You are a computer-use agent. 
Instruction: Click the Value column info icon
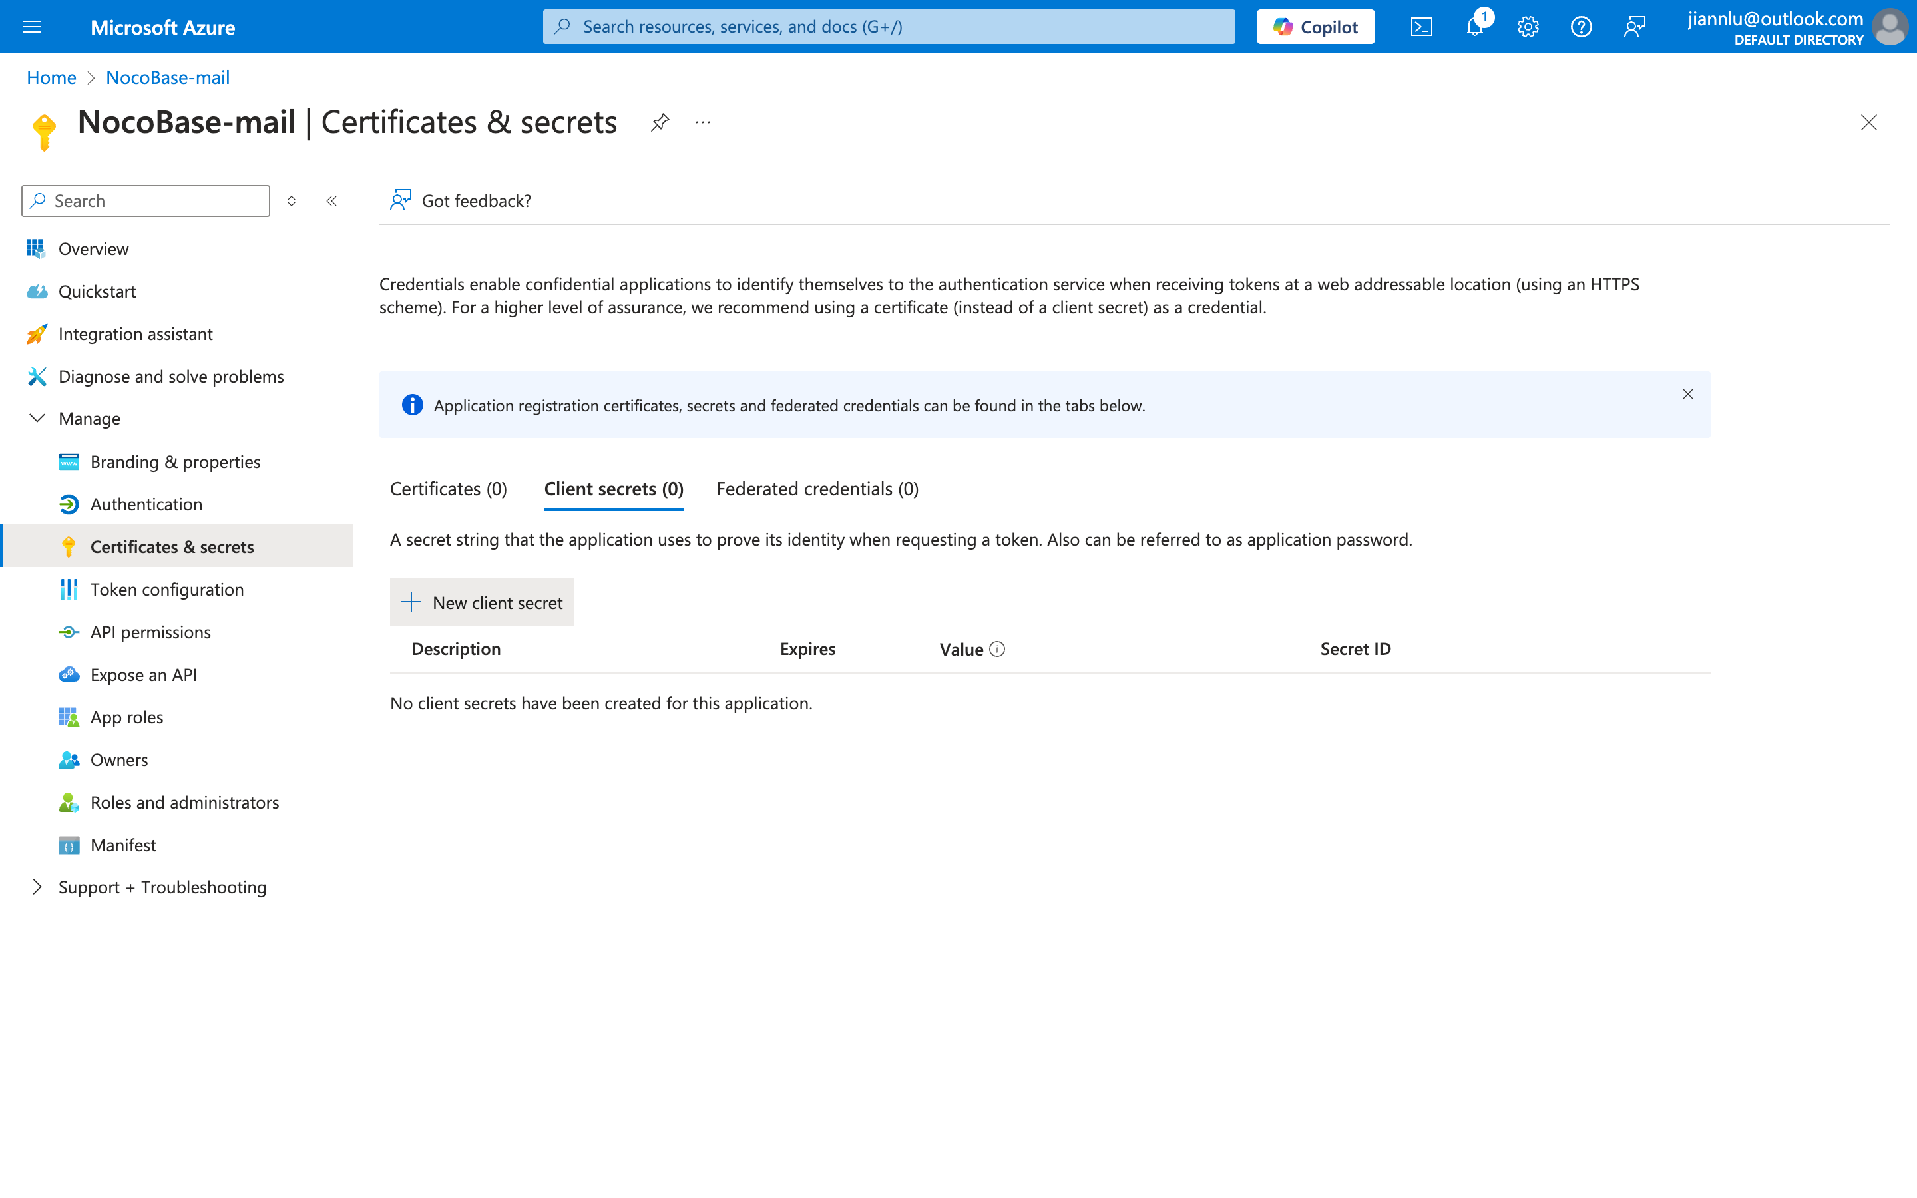coord(997,649)
